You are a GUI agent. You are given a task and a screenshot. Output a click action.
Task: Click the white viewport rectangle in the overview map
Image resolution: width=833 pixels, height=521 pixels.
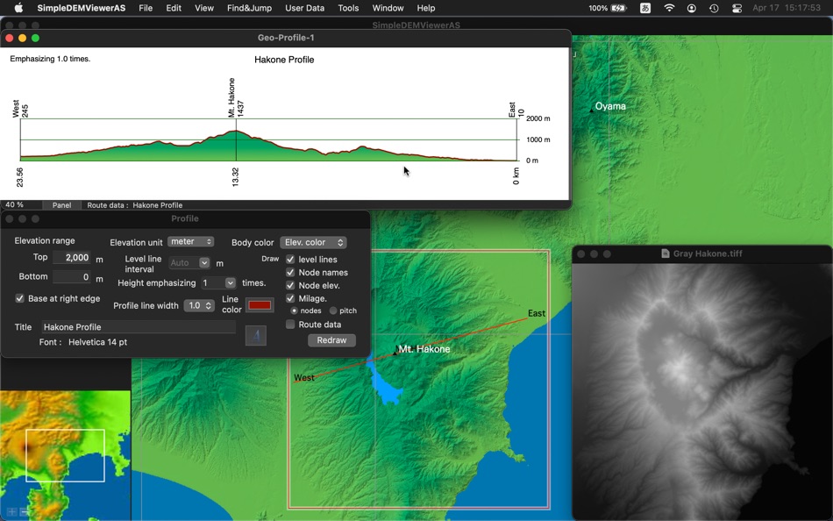tap(66, 455)
